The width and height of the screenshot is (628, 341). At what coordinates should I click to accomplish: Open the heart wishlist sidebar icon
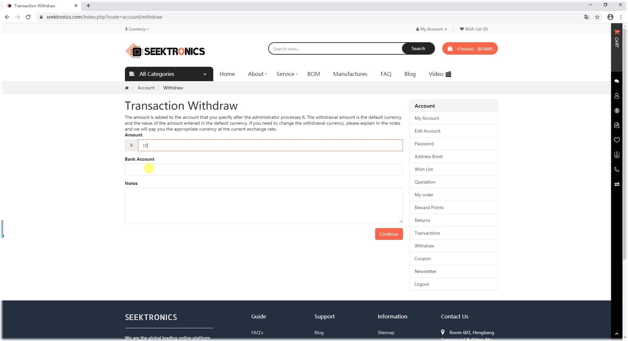click(617, 140)
